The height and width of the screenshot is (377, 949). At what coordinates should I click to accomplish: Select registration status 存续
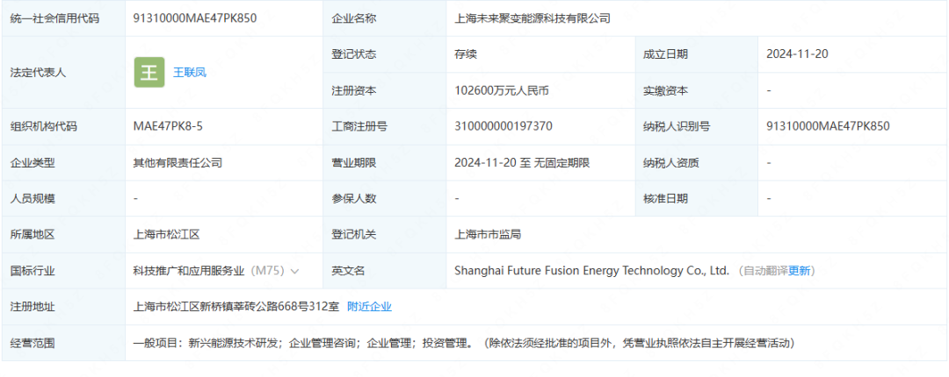[x=466, y=53]
